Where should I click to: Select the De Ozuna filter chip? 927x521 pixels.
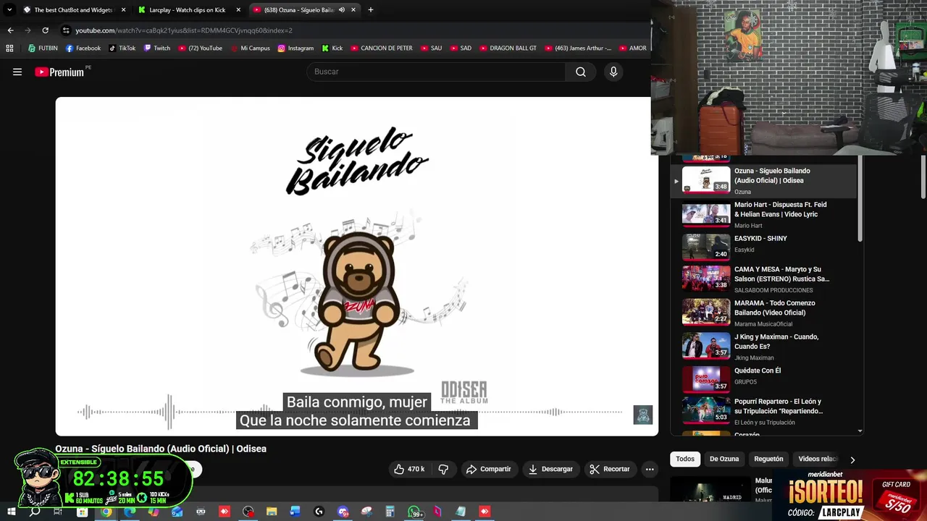[724, 459]
